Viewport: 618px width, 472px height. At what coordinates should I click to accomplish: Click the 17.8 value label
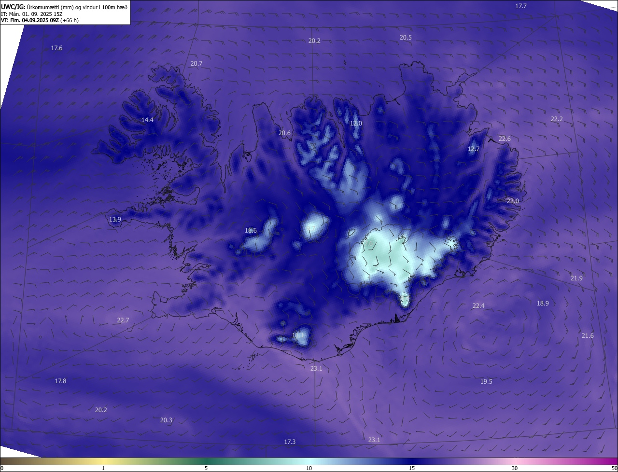[x=60, y=381]
